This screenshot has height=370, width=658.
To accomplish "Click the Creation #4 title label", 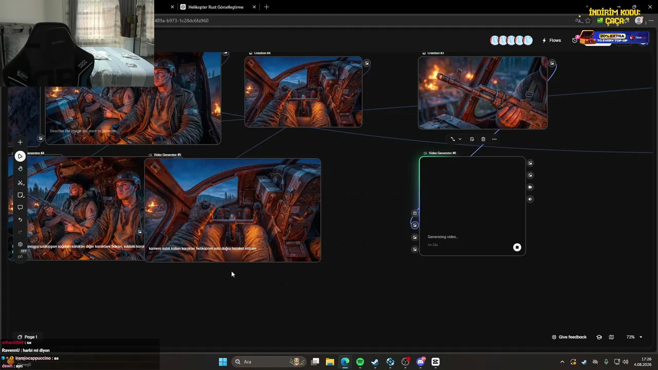I will pos(262,53).
